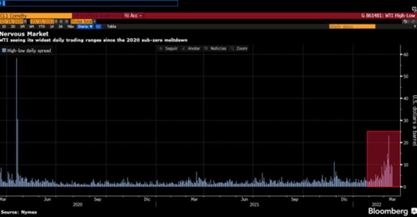Select the 1D time range
The width and height of the screenshot is (417, 217).
[x=5, y=26]
